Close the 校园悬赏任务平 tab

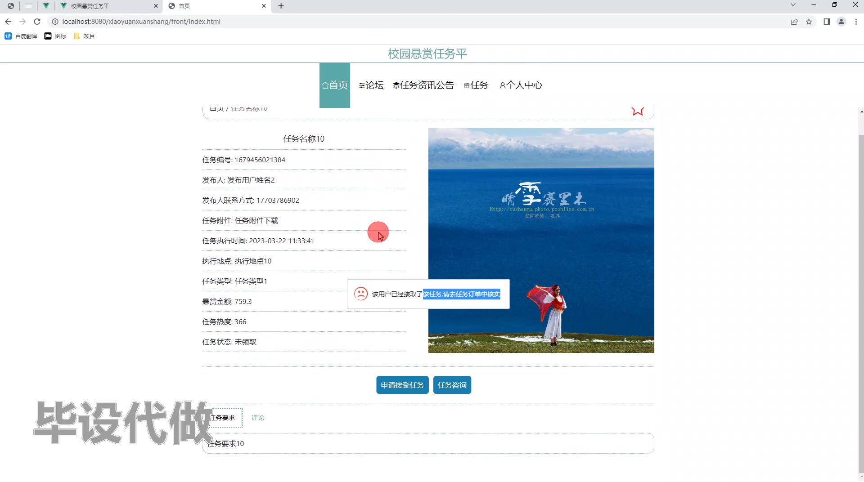[x=156, y=6]
